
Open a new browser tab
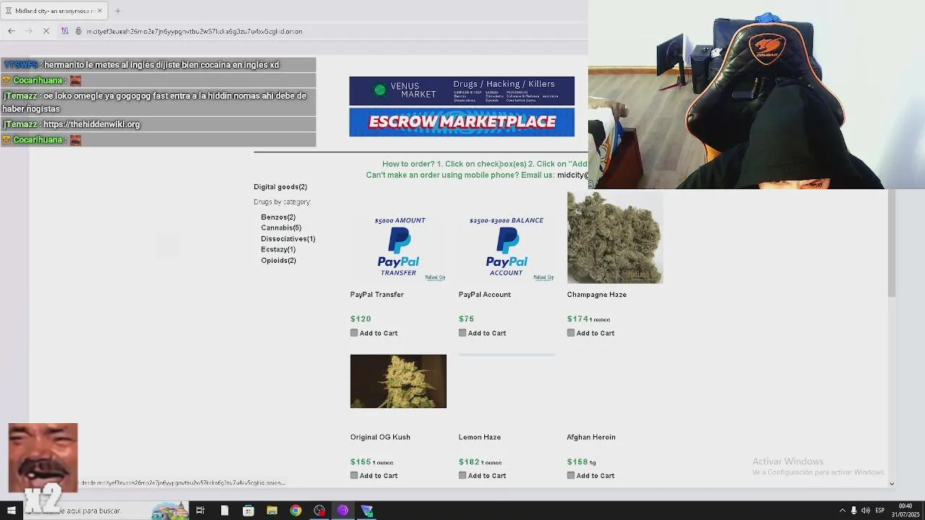point(118,11)
